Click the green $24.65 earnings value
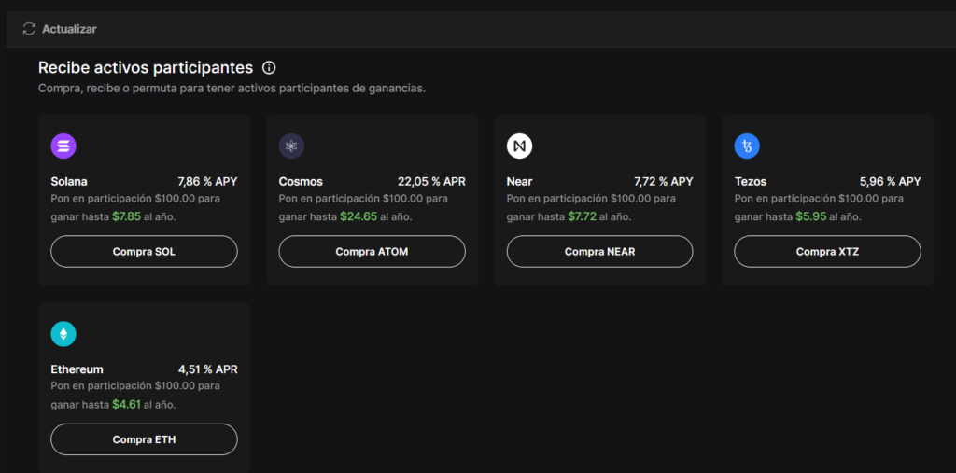Screen dimensions: 956x473 (359, 216)
